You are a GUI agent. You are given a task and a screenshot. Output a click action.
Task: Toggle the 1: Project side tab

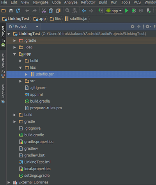[x=3, y=36]
